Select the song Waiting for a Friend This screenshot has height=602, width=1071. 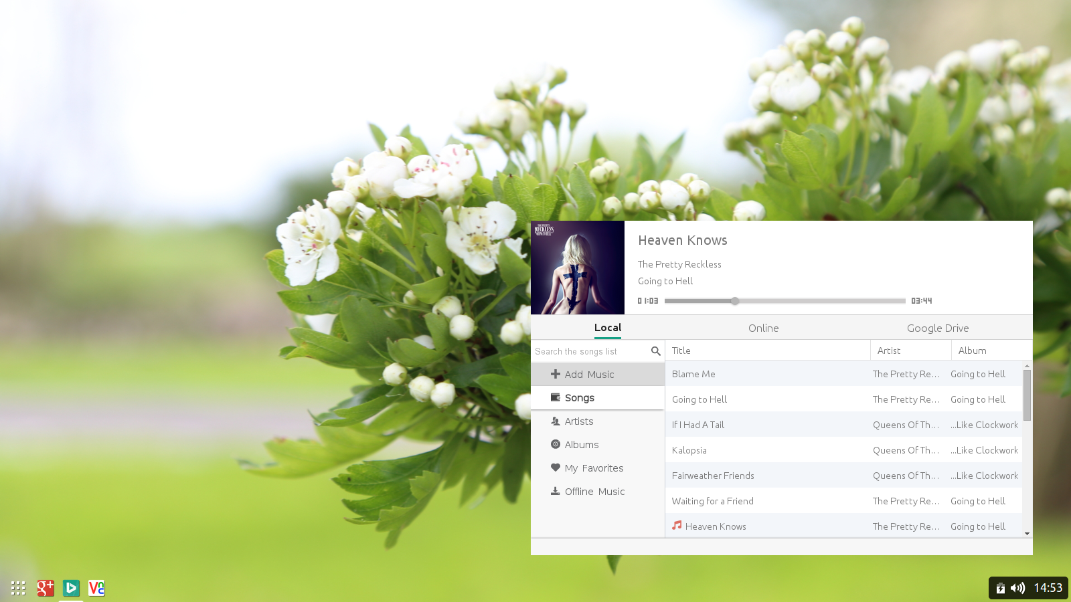pyautogui.click(x=713, y=501)
